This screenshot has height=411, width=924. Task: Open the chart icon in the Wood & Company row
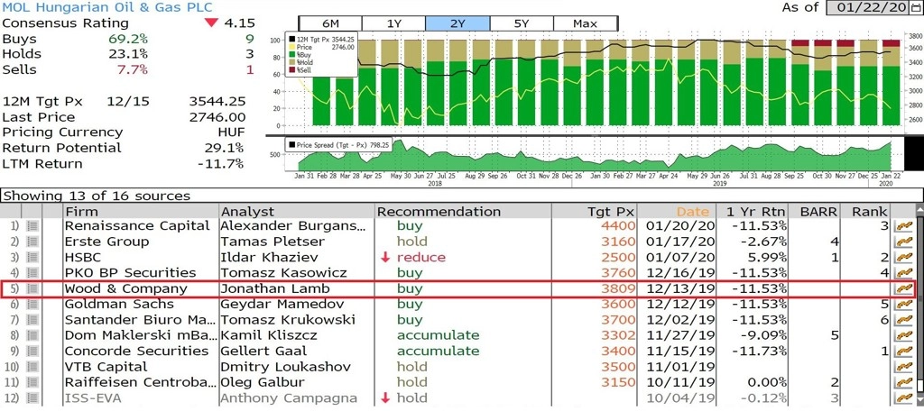[902, 288]
